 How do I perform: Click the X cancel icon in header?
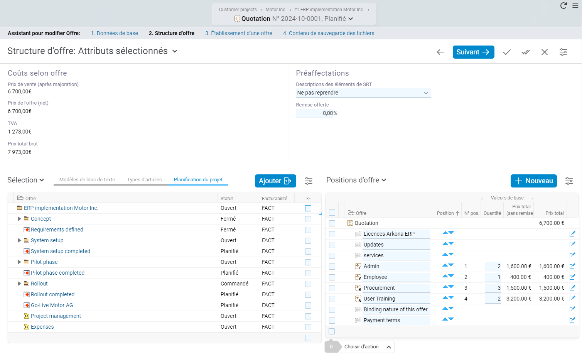(x=545, y=52)
